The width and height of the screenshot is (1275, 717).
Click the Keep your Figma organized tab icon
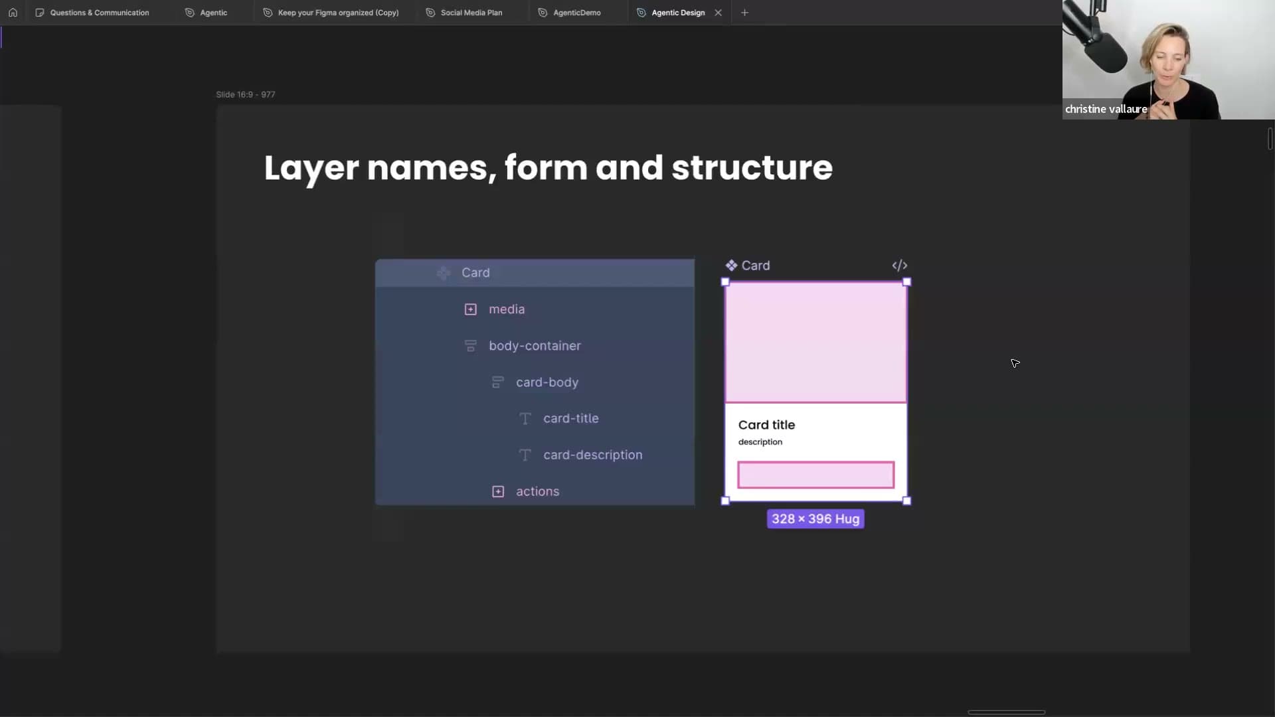pos(268,13)
